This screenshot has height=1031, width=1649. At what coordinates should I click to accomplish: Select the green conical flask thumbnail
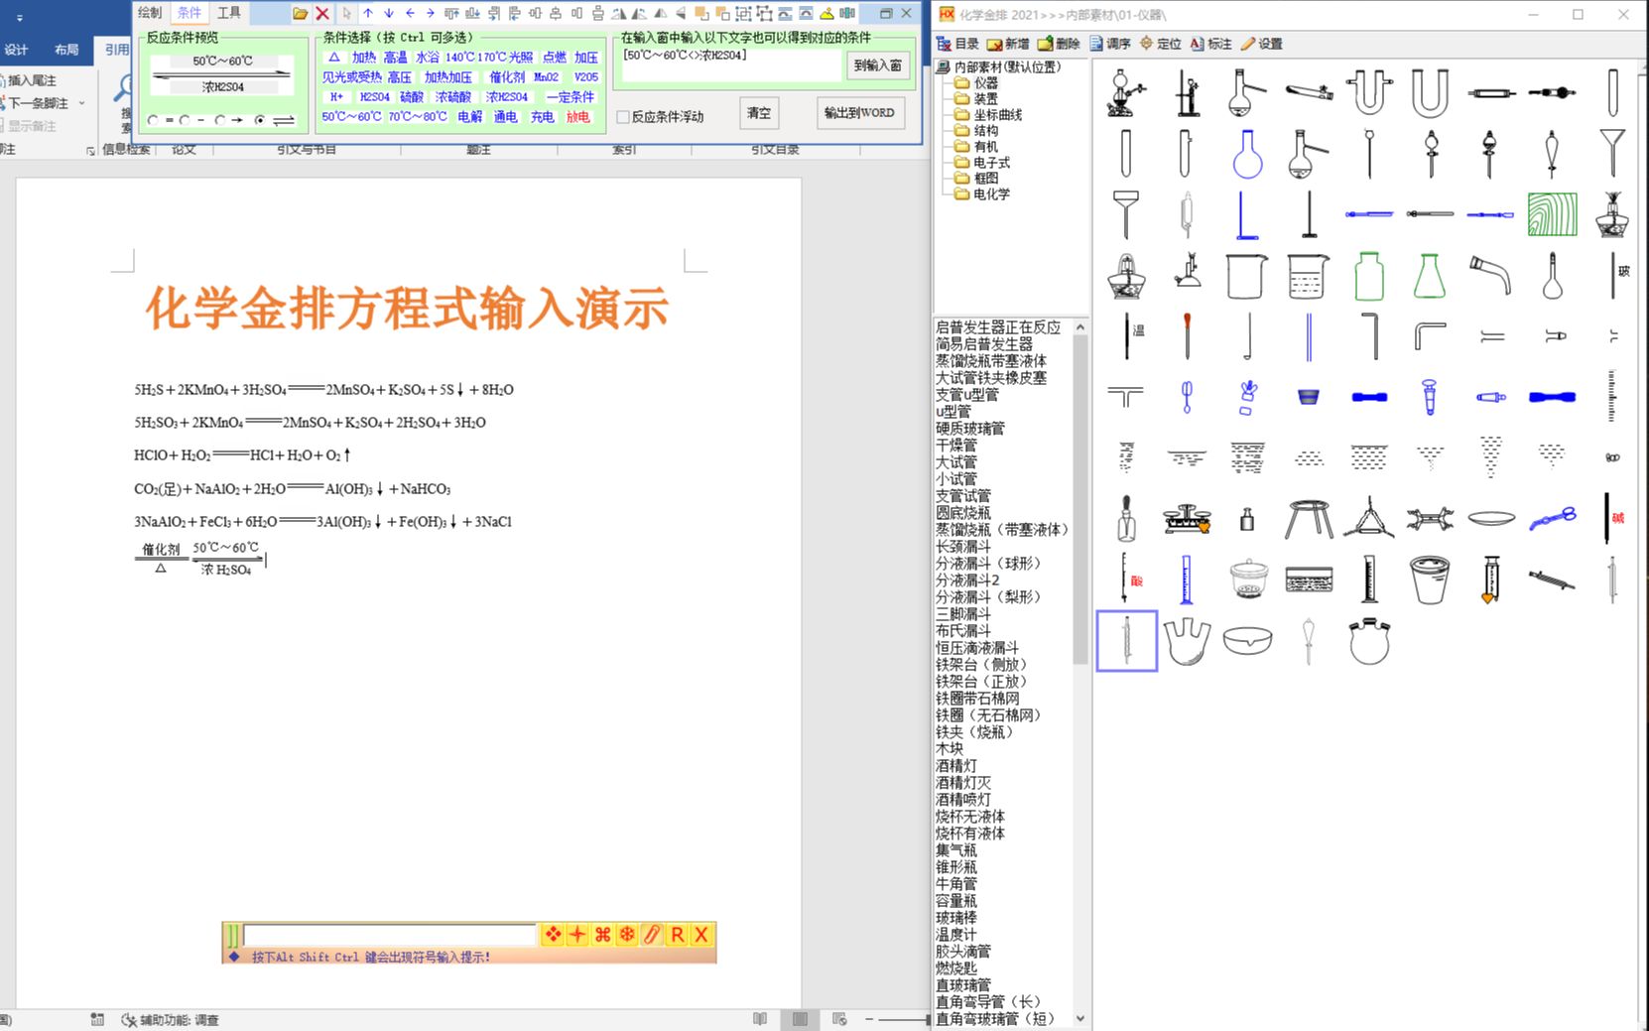(1430, 276)
